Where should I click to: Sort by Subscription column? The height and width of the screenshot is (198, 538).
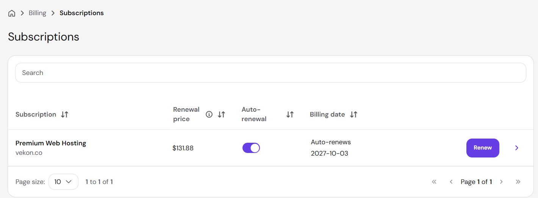(65, 114)
